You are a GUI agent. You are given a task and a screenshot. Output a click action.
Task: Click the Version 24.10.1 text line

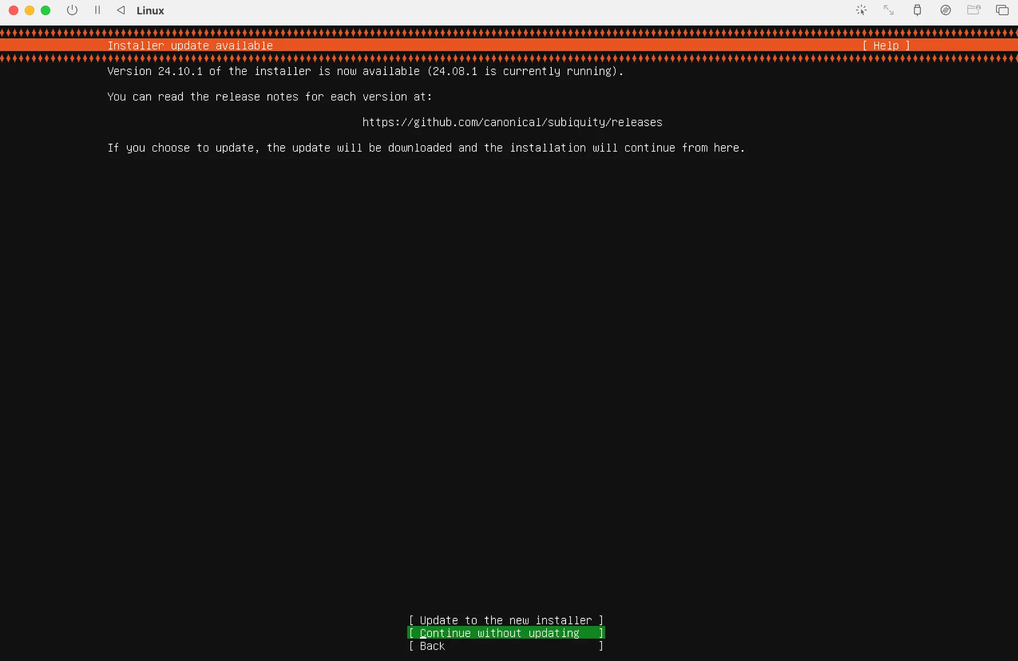[365, 71]
